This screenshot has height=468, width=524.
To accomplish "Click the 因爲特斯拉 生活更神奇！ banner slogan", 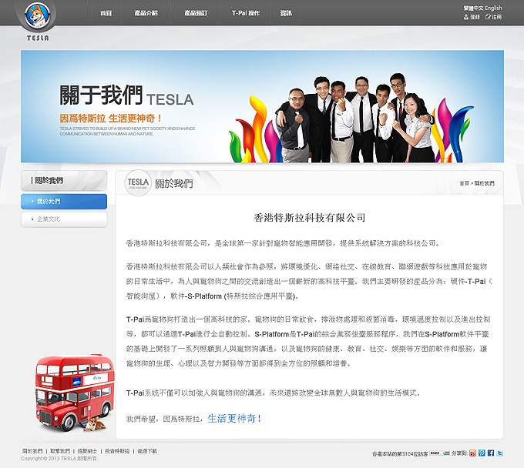I will (111, 119).
